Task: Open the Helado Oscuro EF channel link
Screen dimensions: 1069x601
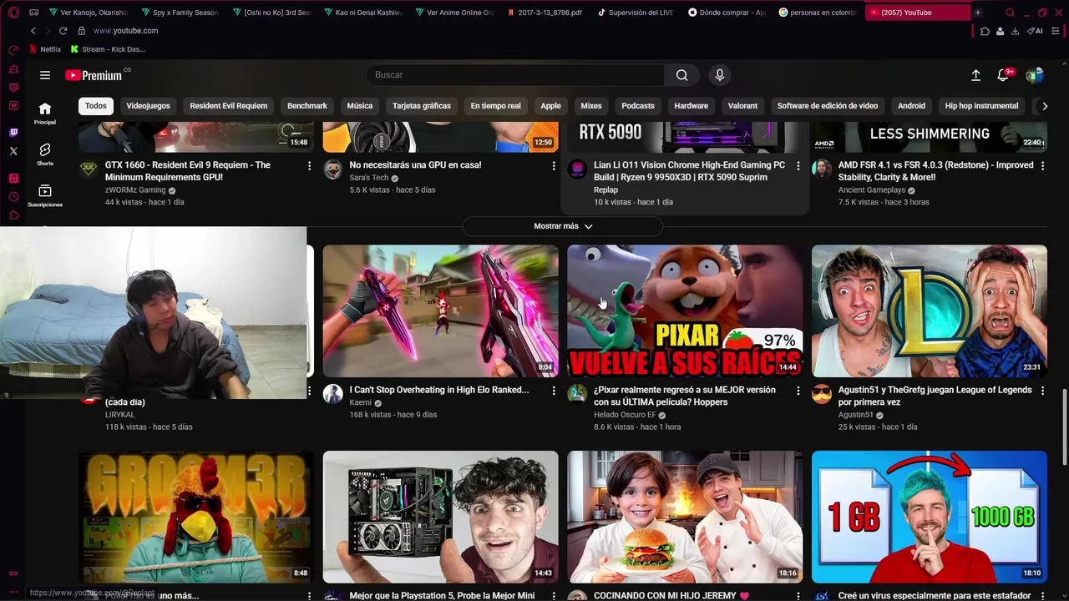Action: click(x=625, y=415)
